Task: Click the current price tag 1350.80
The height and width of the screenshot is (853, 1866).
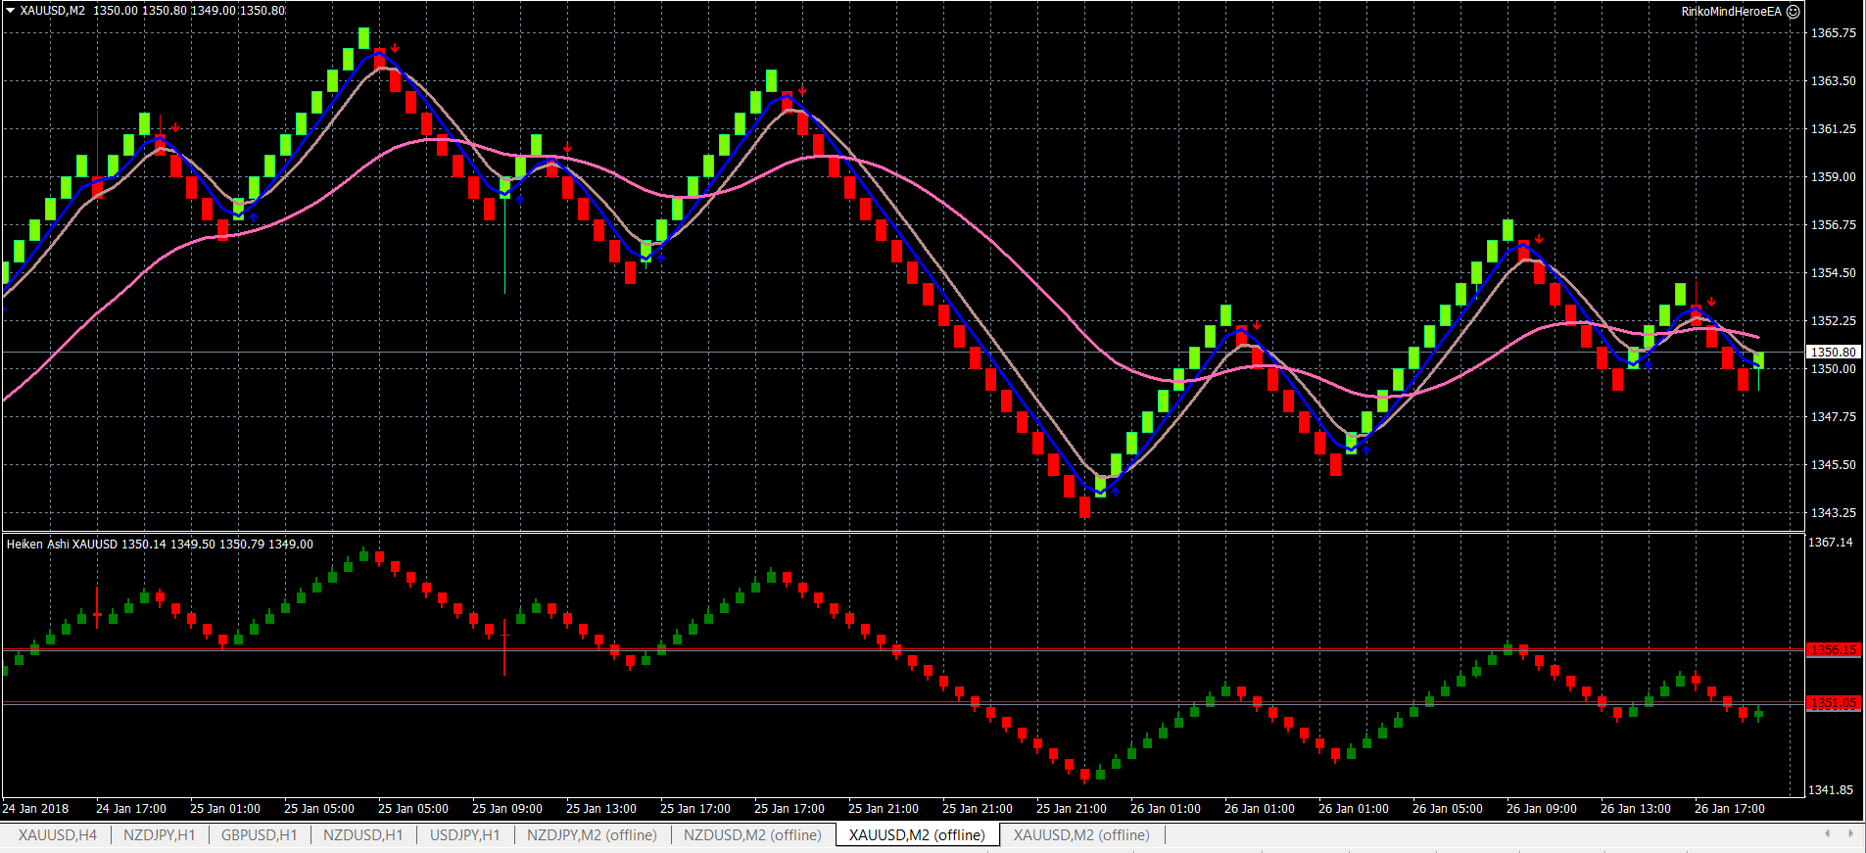Action: pos(1833,352)
